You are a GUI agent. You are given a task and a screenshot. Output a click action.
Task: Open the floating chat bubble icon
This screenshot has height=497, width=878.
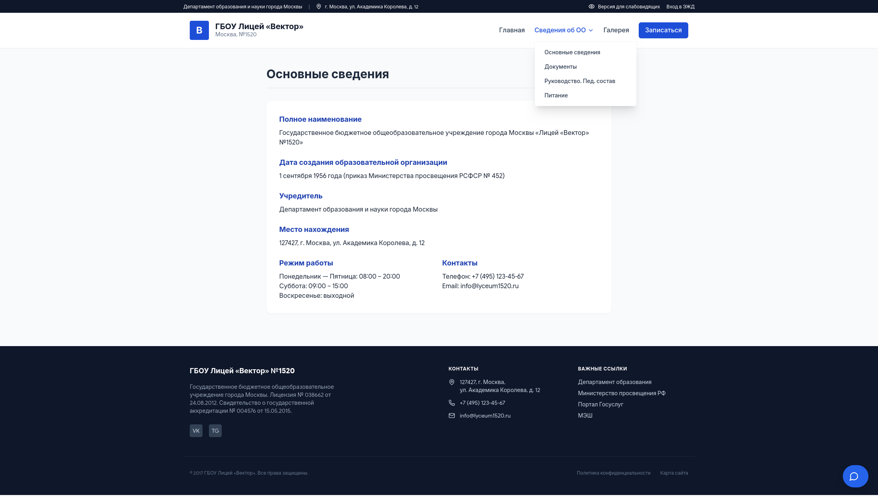point(855,476)
